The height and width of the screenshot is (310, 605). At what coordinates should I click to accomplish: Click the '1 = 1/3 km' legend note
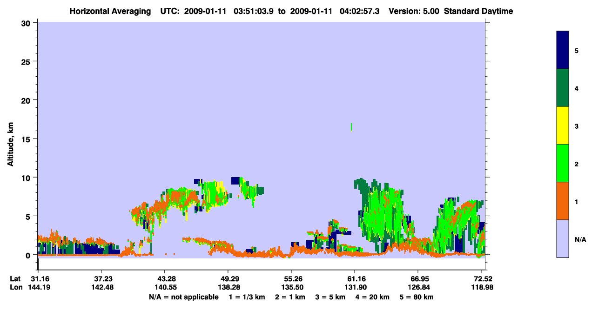(x=247, y=297)
